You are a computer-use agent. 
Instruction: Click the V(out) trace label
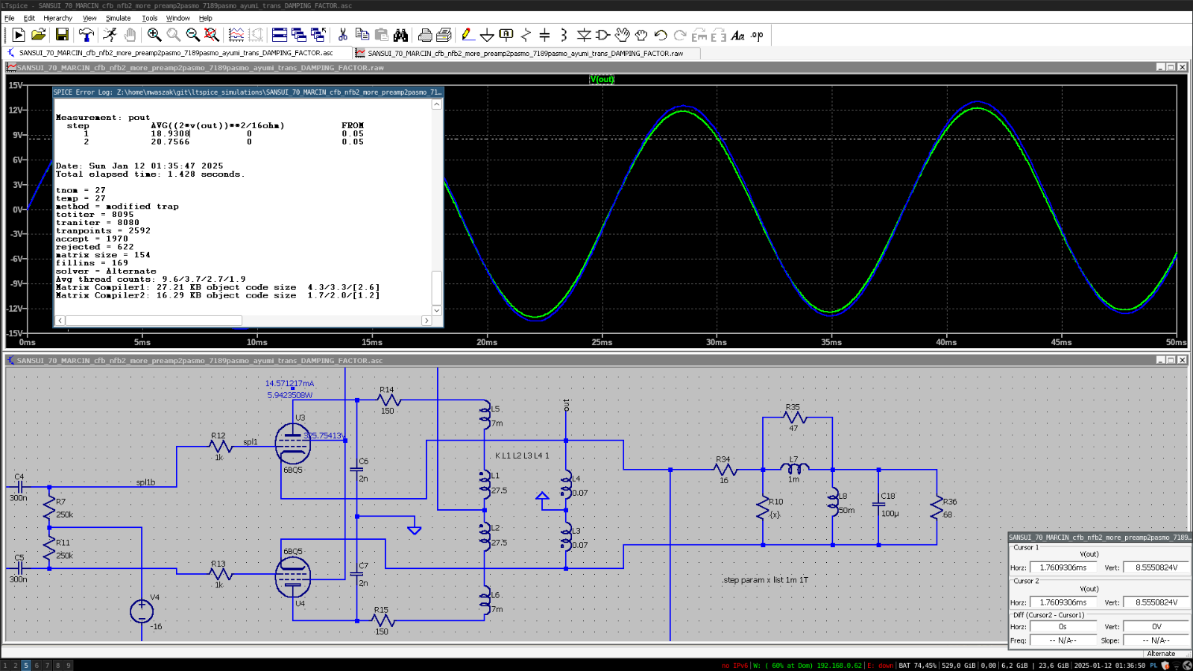point(602,79)
